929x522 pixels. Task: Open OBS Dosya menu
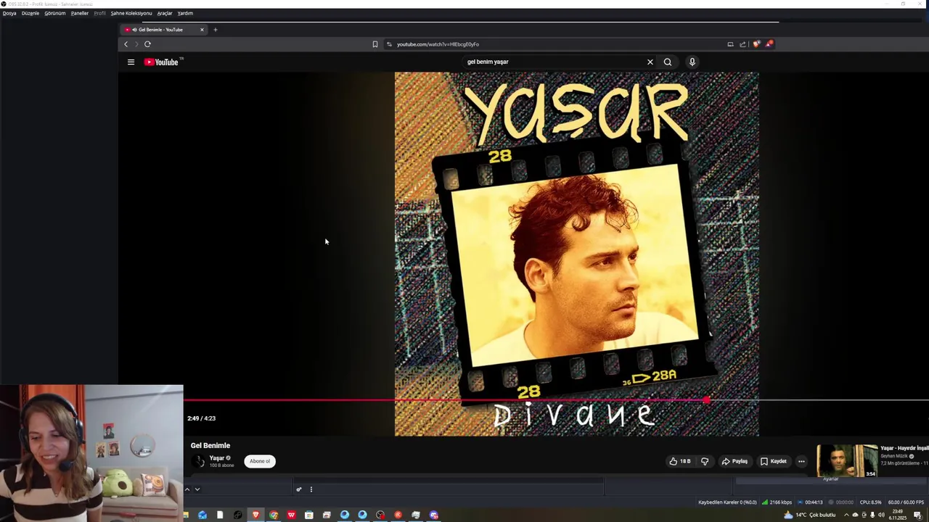click(x=9, y=13)
